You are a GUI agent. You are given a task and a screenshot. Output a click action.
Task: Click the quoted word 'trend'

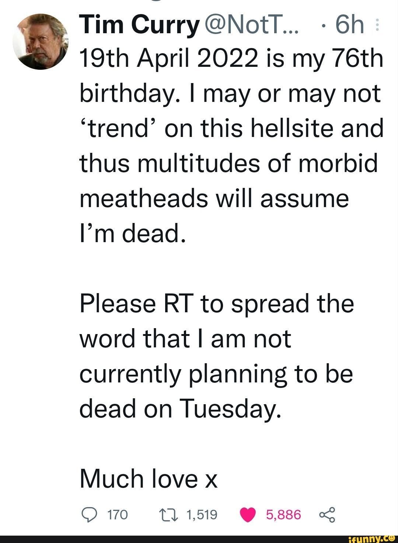(119, 128)
